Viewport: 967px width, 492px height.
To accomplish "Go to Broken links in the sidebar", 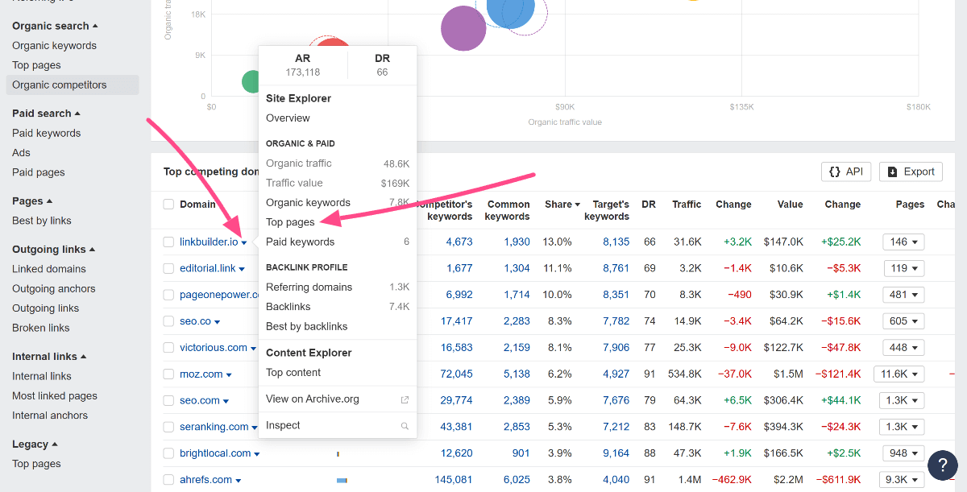I will [x=41, y=328].
